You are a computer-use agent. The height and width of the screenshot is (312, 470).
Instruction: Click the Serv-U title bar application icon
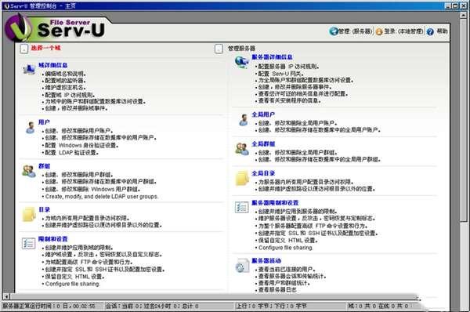point(7,5)
